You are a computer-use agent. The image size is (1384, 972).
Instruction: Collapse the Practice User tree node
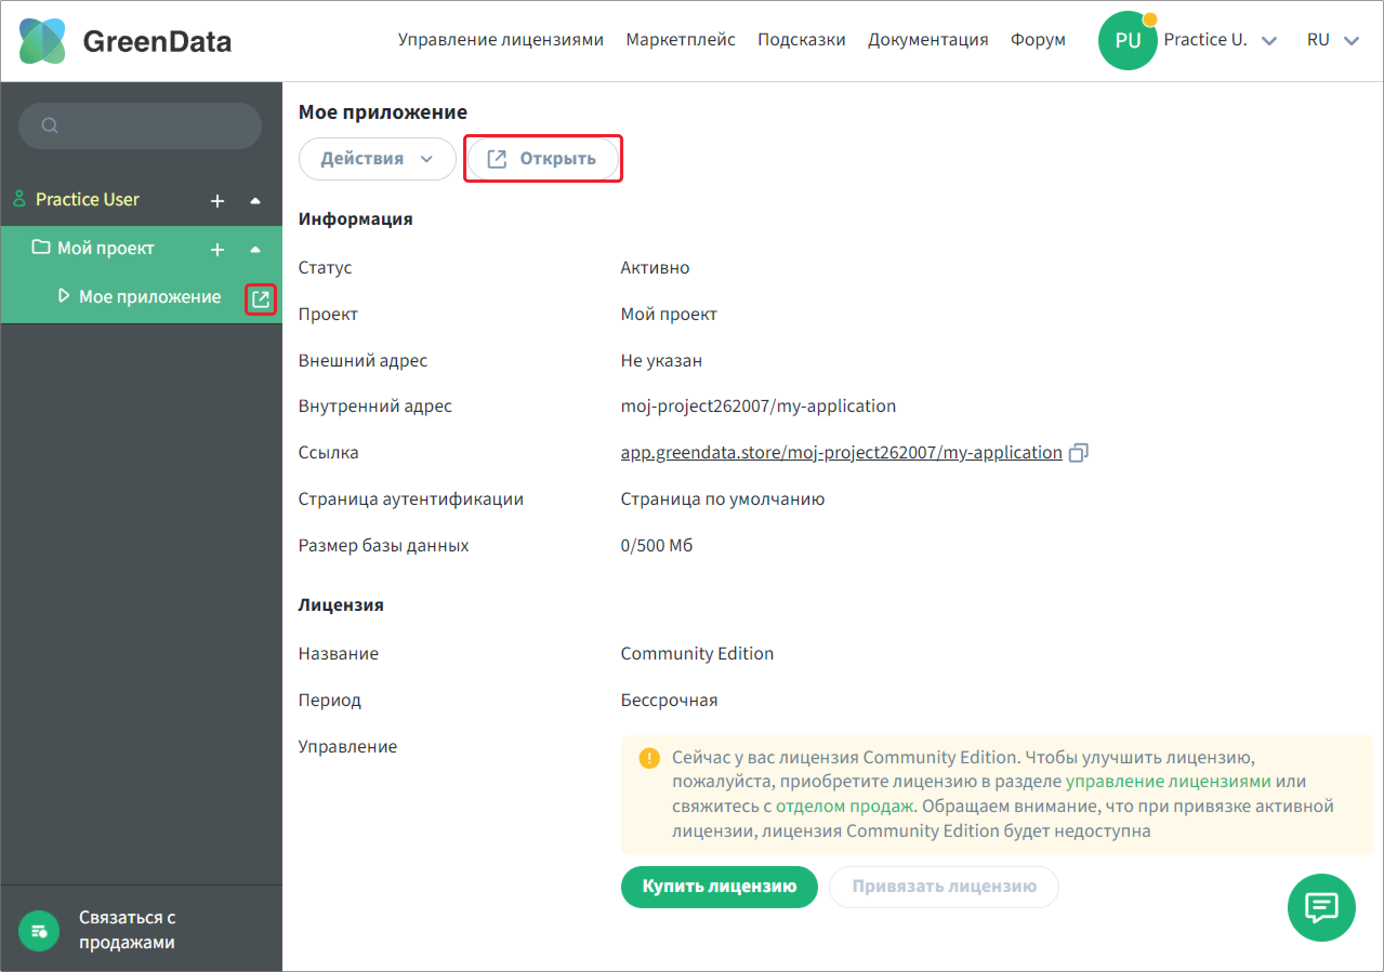tap(255, 201)
